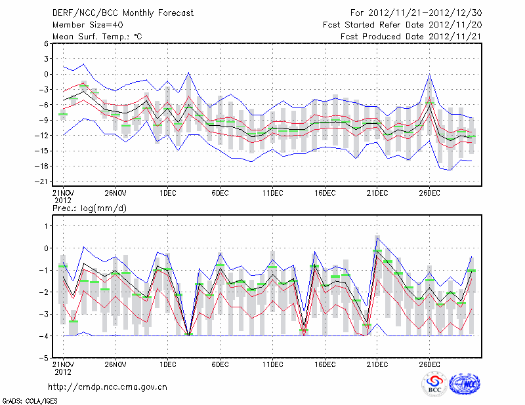Click 21NOV 2012 label under the precipitation chart
The image size is (525, 405).
coord(62,368)
